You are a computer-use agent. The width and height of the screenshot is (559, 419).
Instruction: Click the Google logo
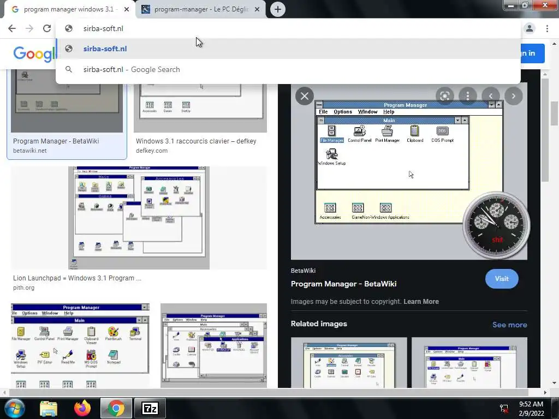click(x=34, y=54)
